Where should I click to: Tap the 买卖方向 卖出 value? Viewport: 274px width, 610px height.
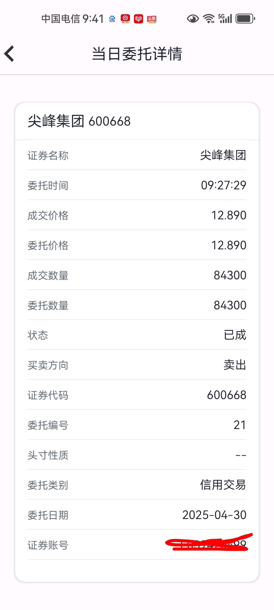click(235, 365)
